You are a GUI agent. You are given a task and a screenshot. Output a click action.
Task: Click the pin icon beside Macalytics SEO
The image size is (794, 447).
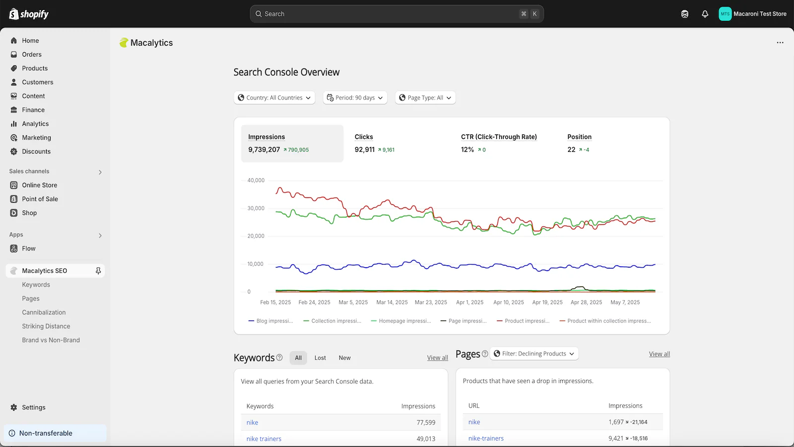pos(98,271)
